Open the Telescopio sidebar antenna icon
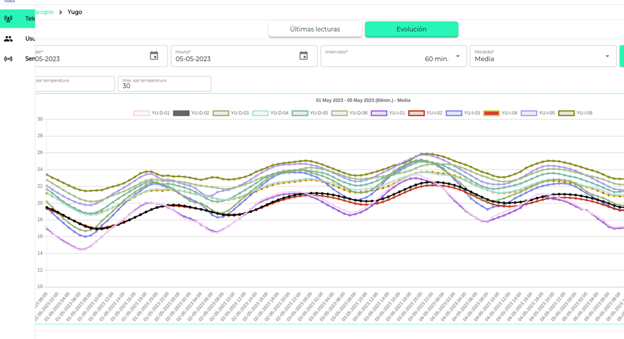The image size is (624, 339). [8, 18]
